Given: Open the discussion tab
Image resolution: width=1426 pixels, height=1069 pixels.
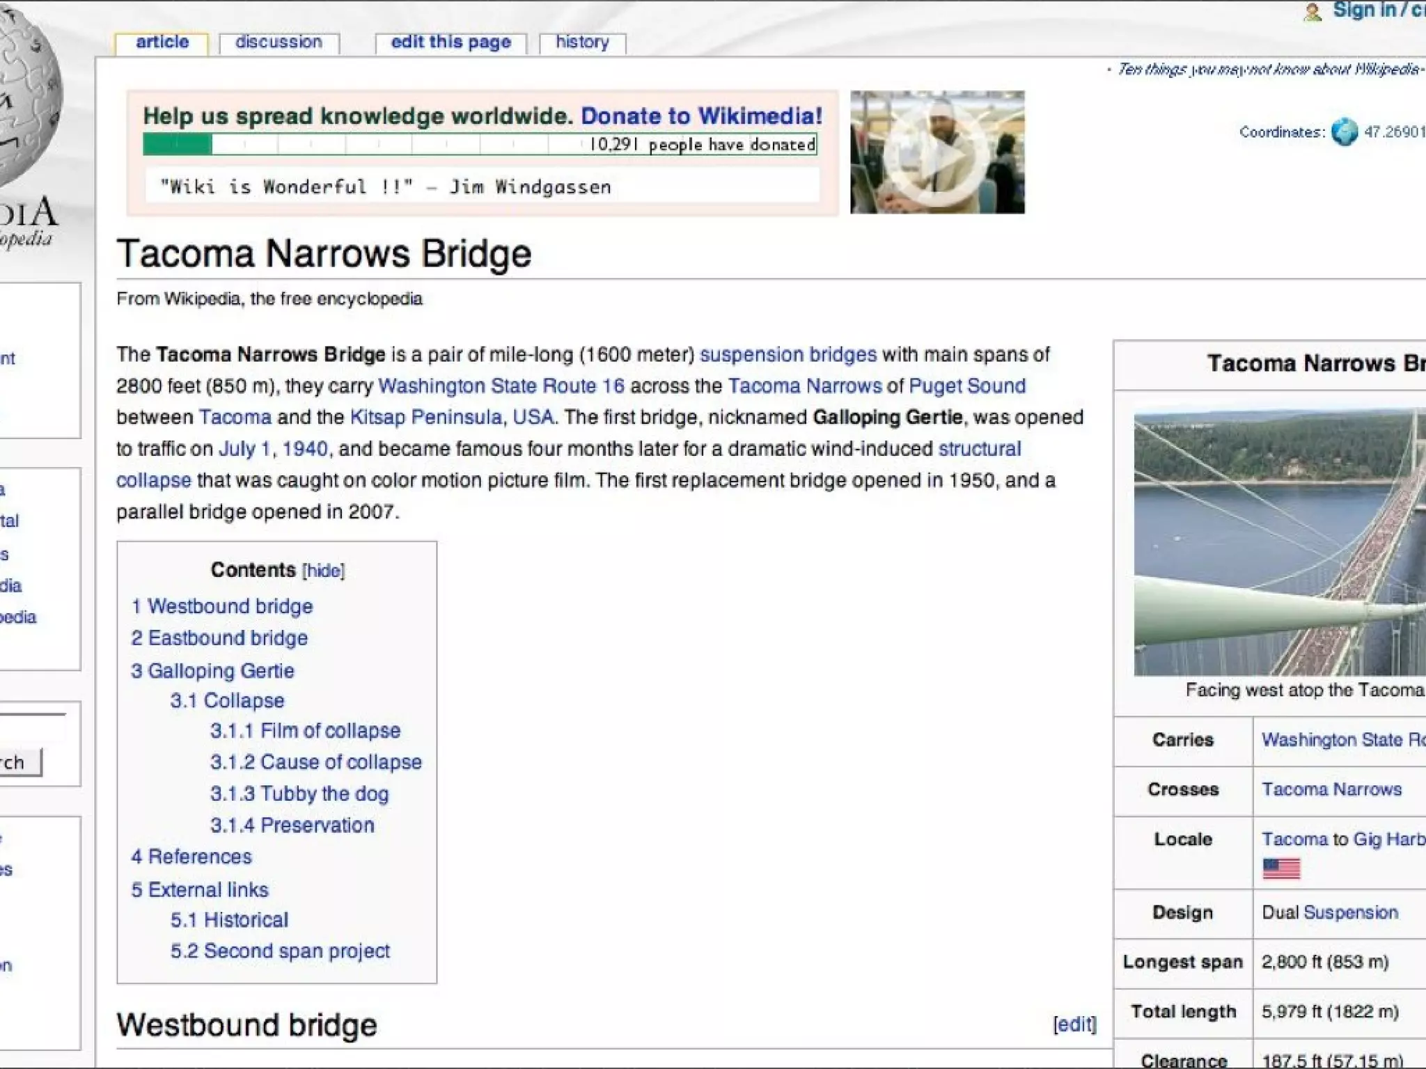Looking at the screenshot, I should [279, 42].
